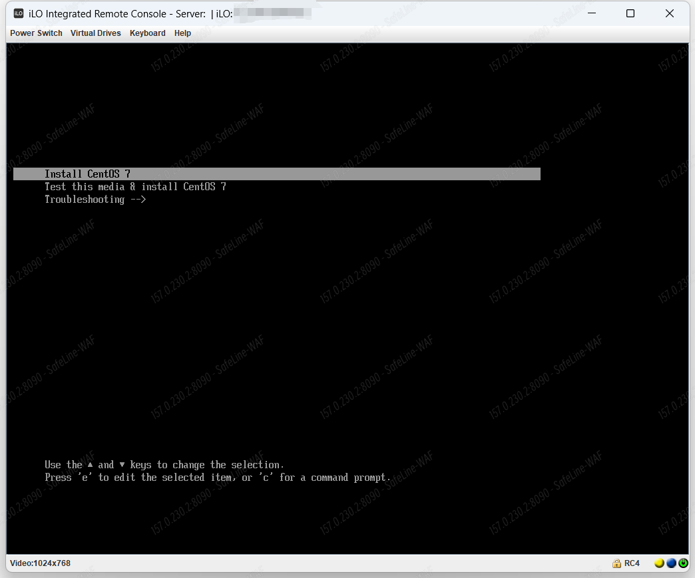Open the Keyboard menu
The height and width of the screenshot is (578, 695).
click(147, 33)
